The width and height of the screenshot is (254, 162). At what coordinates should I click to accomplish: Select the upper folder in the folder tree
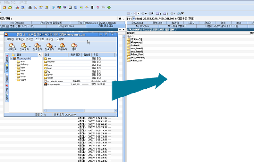(x=21, y=80)
